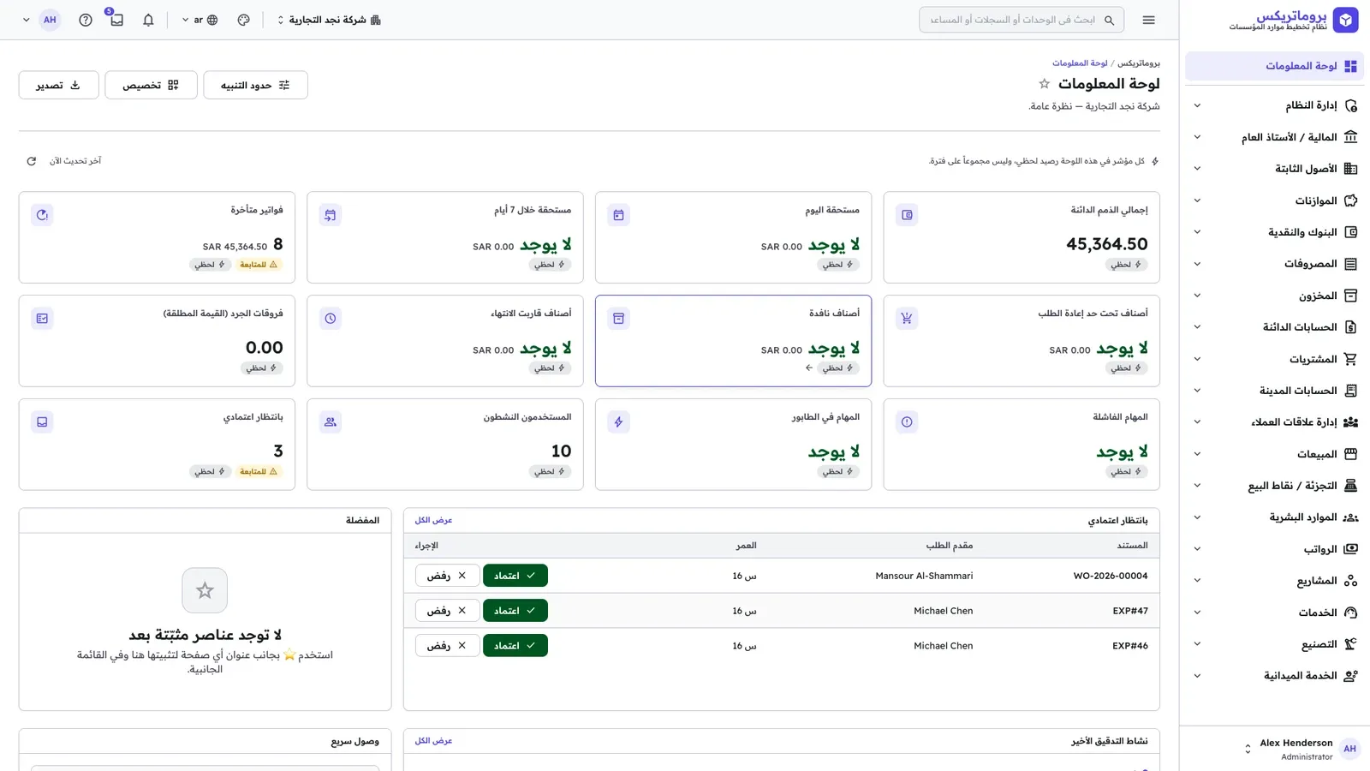Screen dimensions: 1370x771
Task: Expand the المشتريات sidebar section
Action: 1274,359
